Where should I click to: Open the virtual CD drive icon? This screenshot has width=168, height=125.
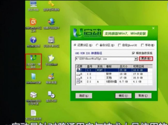click(51, 97)
